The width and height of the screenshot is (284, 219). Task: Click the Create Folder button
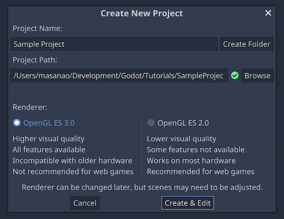pyautogui.click(x=247, y=44)
